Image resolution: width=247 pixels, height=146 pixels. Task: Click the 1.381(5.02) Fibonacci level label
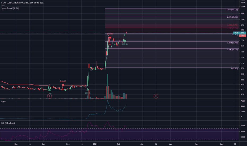point(232,28)
